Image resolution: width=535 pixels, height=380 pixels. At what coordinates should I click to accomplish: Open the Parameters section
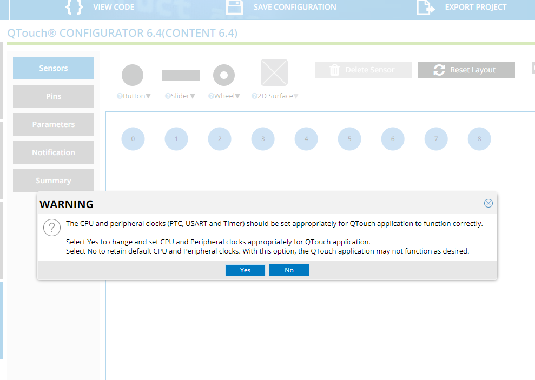tap(53, 124)
